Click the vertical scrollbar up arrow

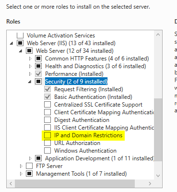coord(158,35)
